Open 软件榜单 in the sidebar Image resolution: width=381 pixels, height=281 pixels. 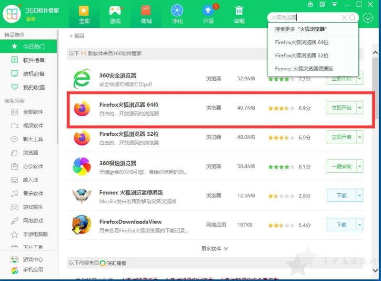[28, 60]
